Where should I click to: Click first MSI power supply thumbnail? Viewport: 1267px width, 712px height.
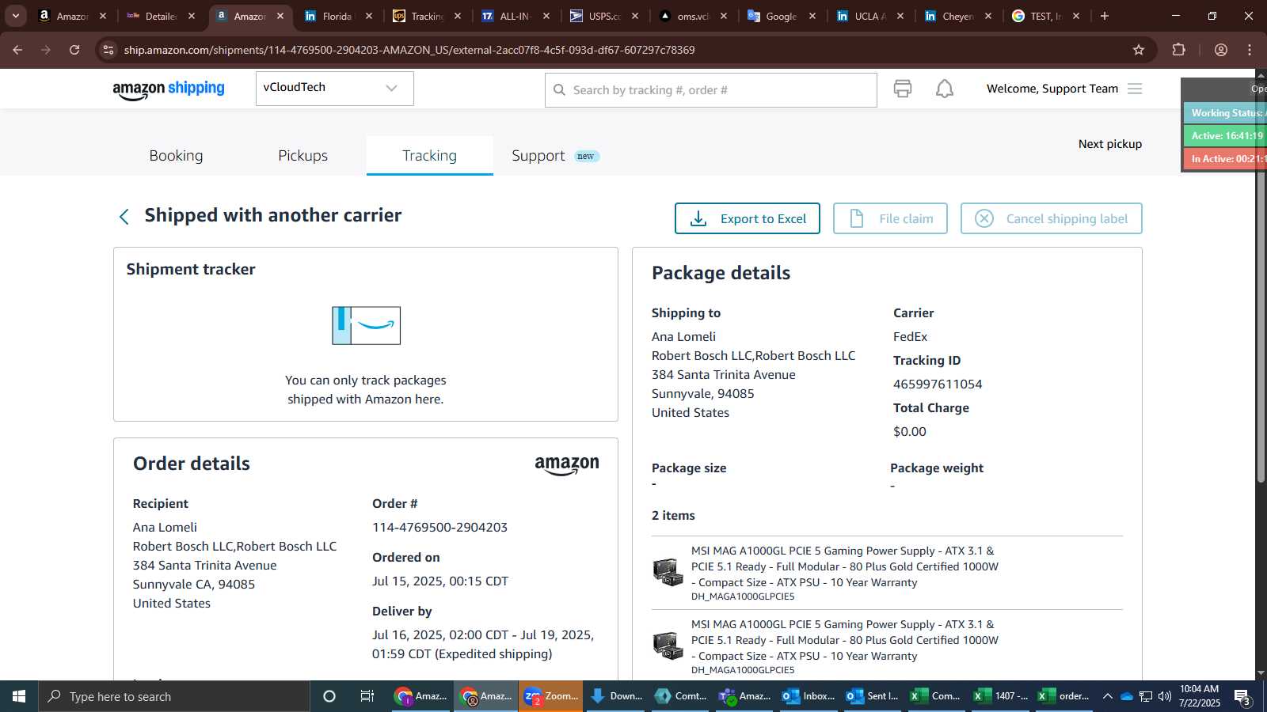pos(668,572)
